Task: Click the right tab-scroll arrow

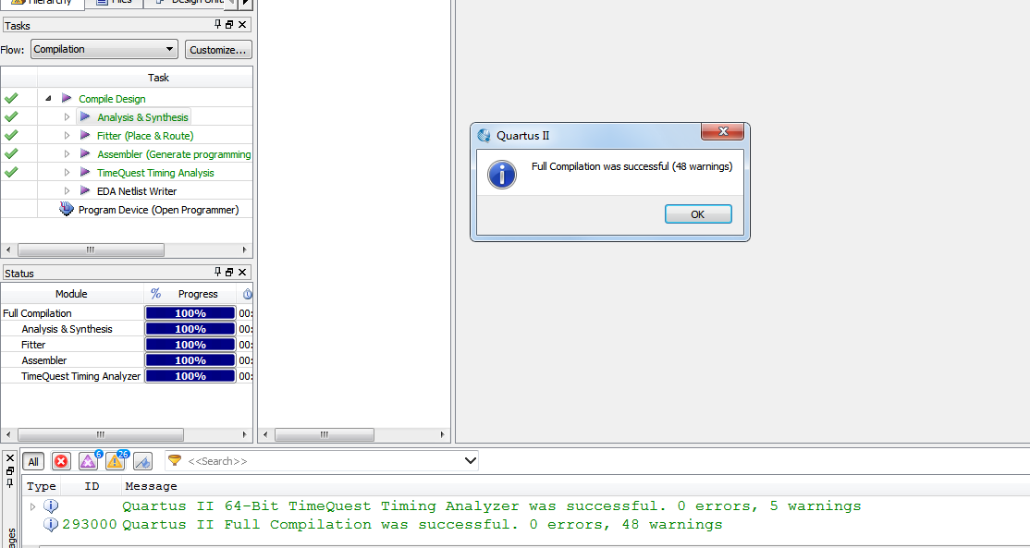Action: tap(245, 4)
